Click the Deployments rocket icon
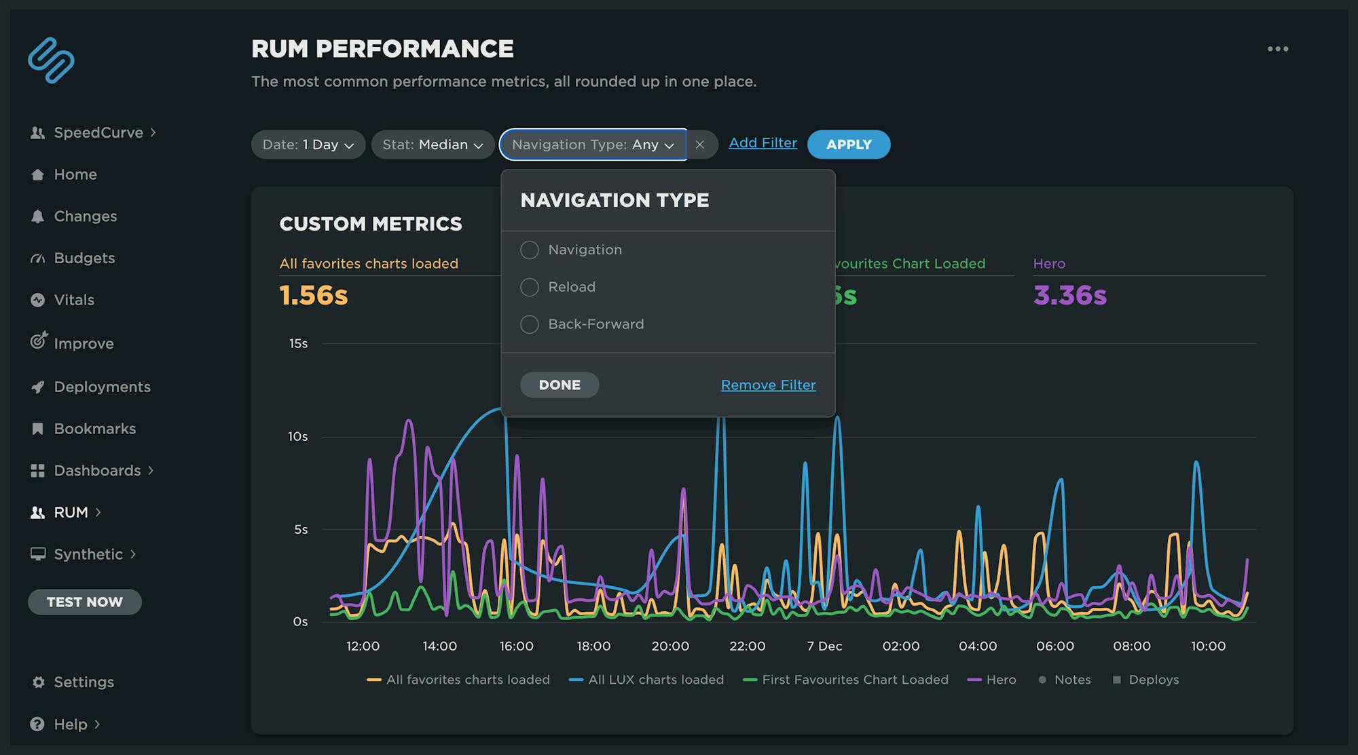This screenshot has width=1358, height=755. tap(37, 387)
